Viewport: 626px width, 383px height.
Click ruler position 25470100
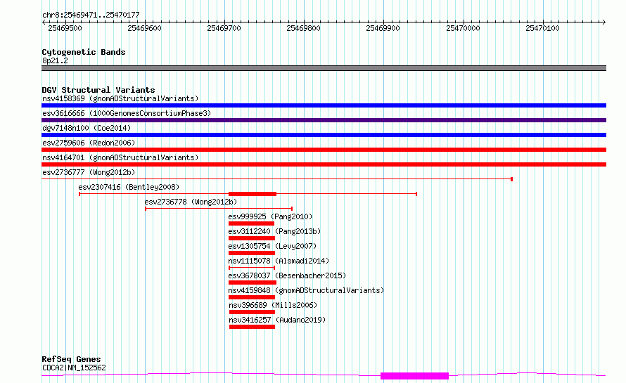(542, 28)
